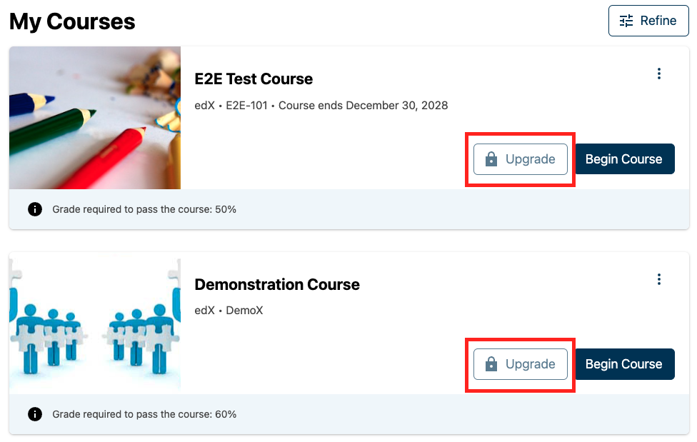697x442 pixels.
Task: Click the lock icon for E2E Test Course
Action: (491, 159)
